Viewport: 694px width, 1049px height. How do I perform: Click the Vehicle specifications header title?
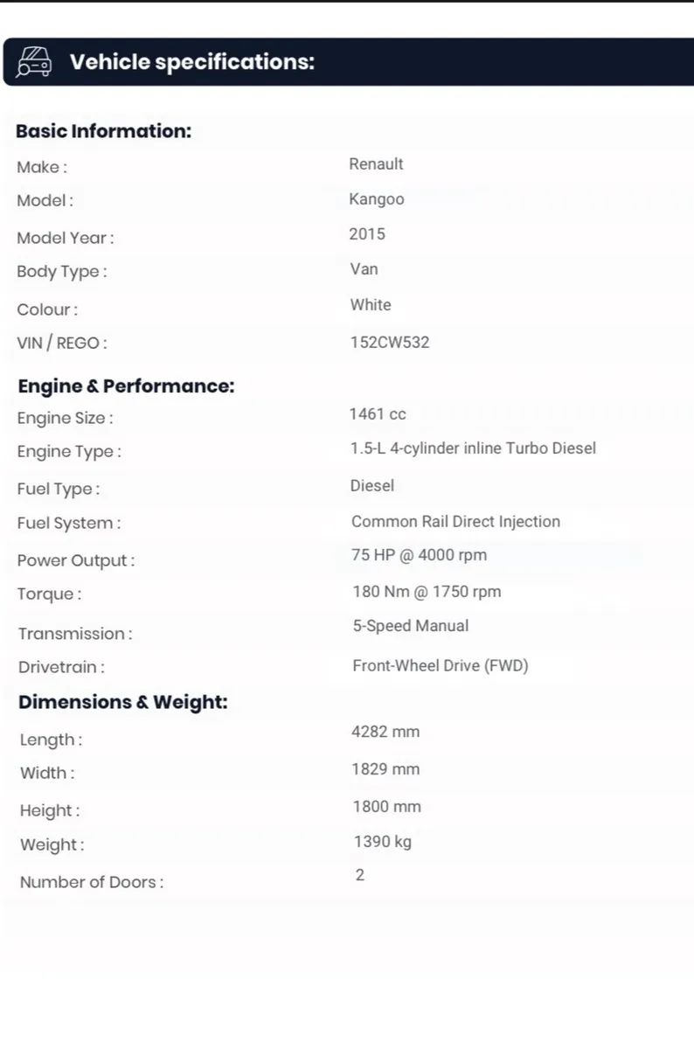pos(191,62)
